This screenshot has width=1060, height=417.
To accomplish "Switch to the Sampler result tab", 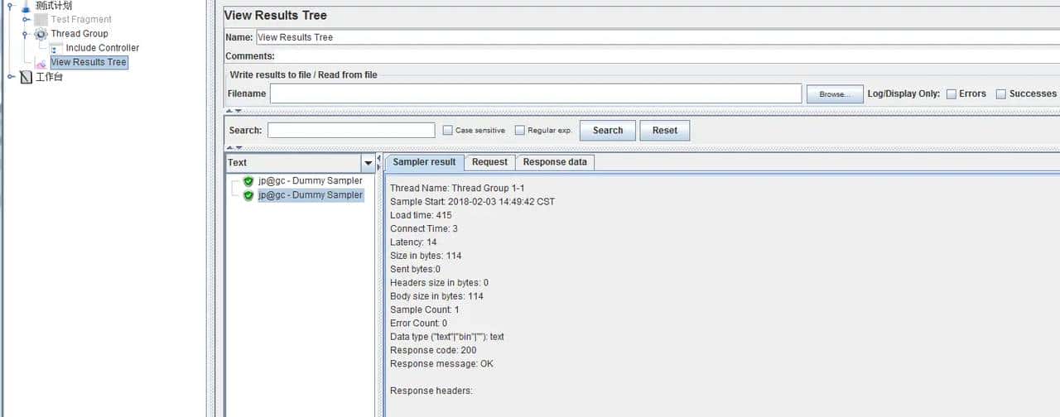I will pyautogui.click(x=424, y=162).
